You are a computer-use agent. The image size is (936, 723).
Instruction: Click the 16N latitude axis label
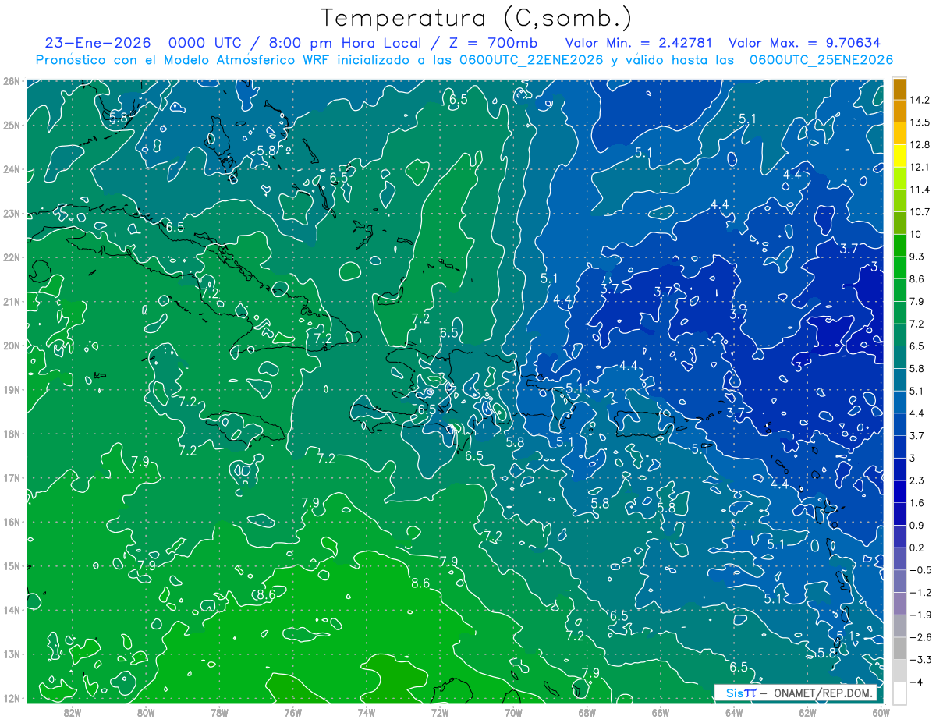coord(11,522)
